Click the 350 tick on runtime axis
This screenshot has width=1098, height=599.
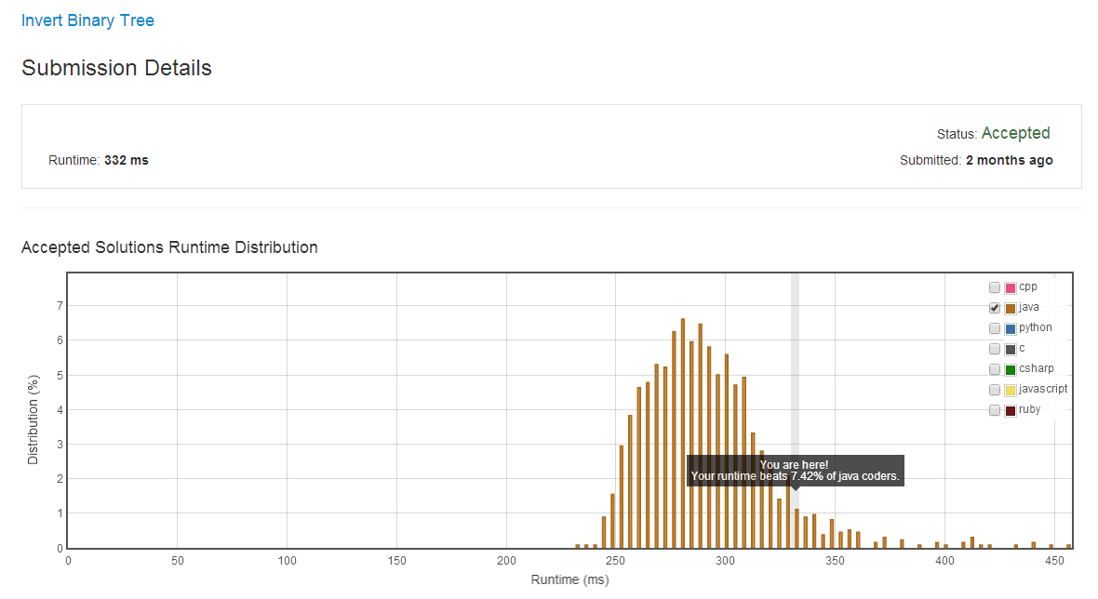pyautogui.click(x=835, y=561)
